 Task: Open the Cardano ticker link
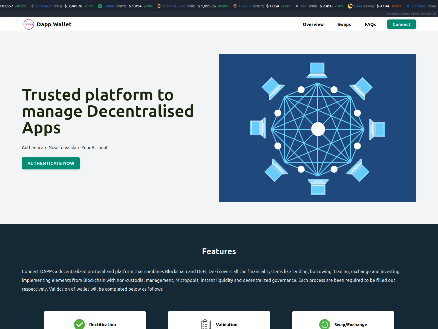(419, 6)
